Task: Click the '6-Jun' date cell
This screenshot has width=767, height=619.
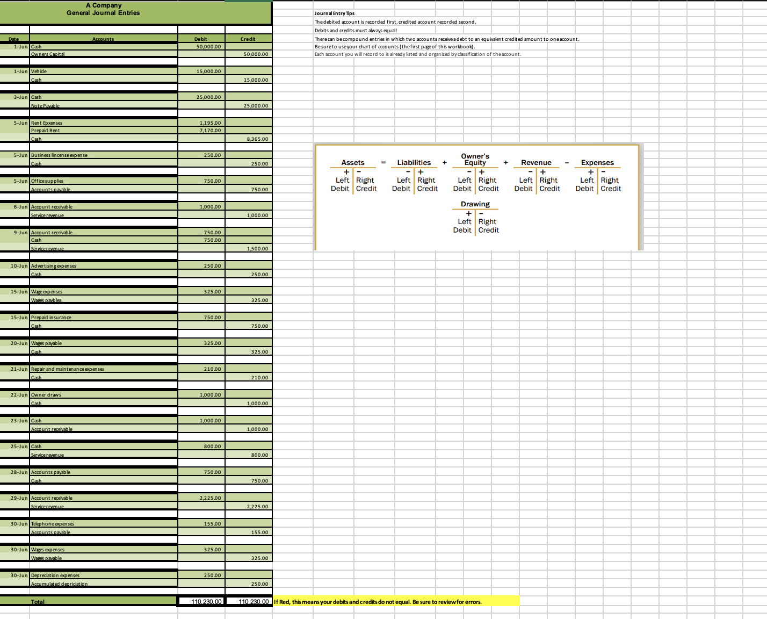Action: click(15, 207)
